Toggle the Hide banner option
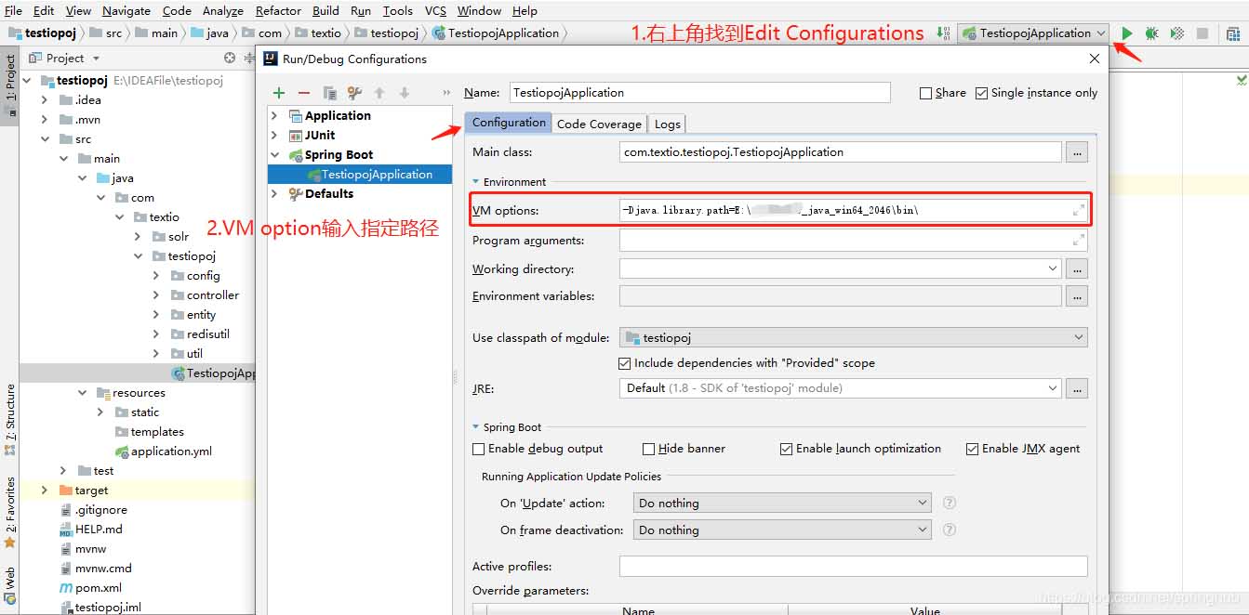This screenshot has width=1249, height=615. (x=648, y=448)
